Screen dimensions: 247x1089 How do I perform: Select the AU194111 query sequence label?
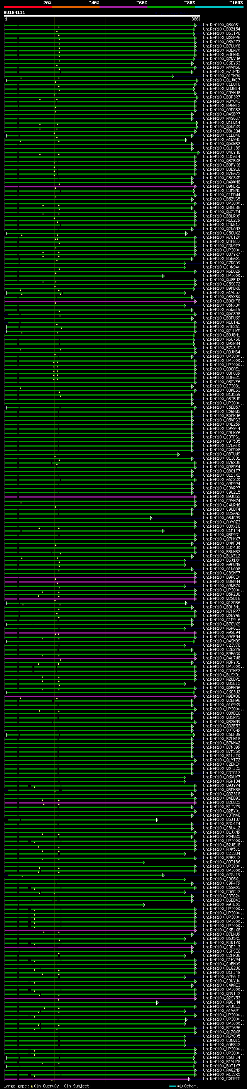tap(14, 13)
